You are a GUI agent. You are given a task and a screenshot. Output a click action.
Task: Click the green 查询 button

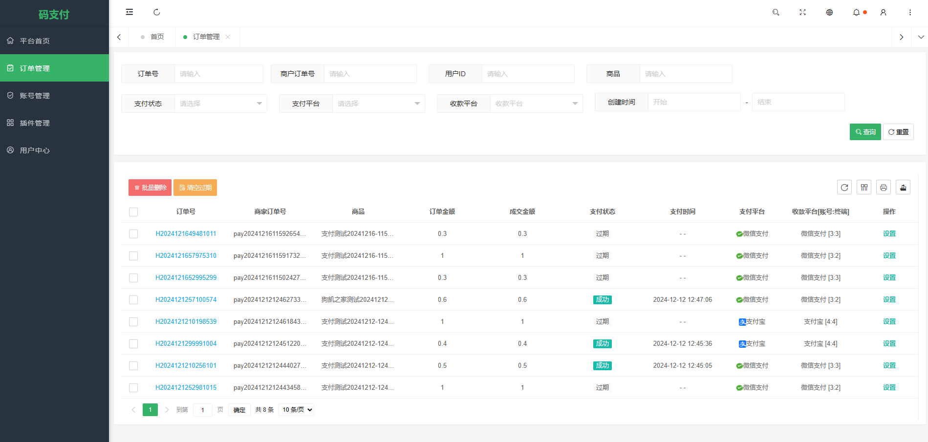pos(865,132)
